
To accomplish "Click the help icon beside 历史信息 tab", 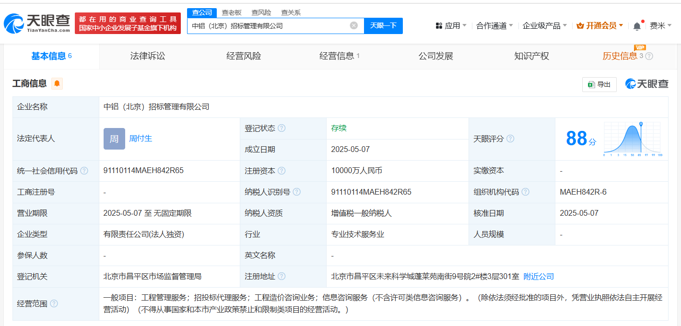I will click(x=649, y=56).
